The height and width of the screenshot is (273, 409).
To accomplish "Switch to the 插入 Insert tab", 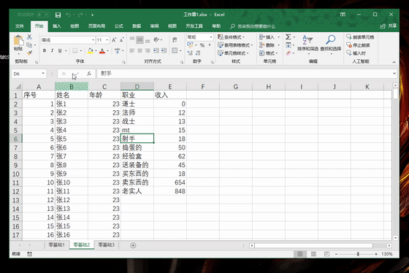I will (x=57, y=26).
